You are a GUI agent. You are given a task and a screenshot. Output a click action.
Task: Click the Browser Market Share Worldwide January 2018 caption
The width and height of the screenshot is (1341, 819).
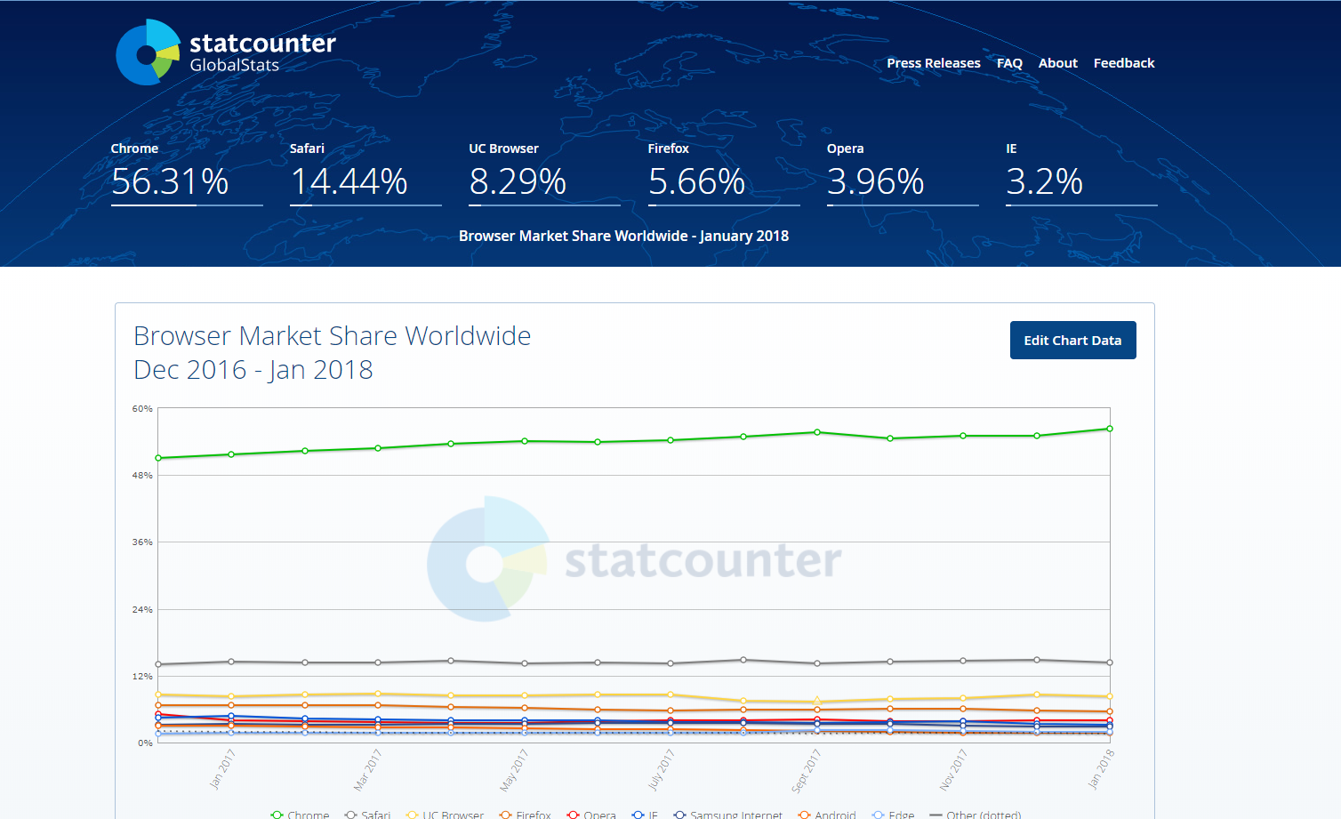[x=623, y=236]
